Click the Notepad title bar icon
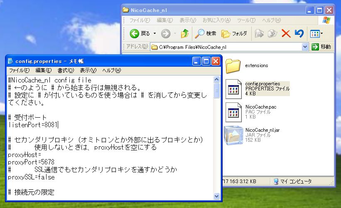 (10, 61)
